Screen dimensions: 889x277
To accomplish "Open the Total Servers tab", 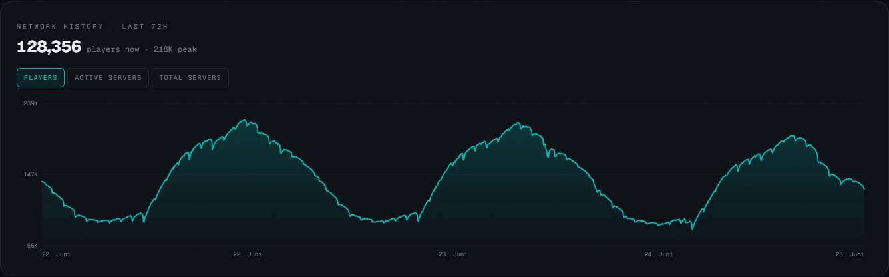I will click(190, 78).
